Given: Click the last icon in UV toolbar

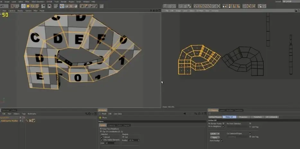Looking at the screenshot, I should click(x=264, y=6).
